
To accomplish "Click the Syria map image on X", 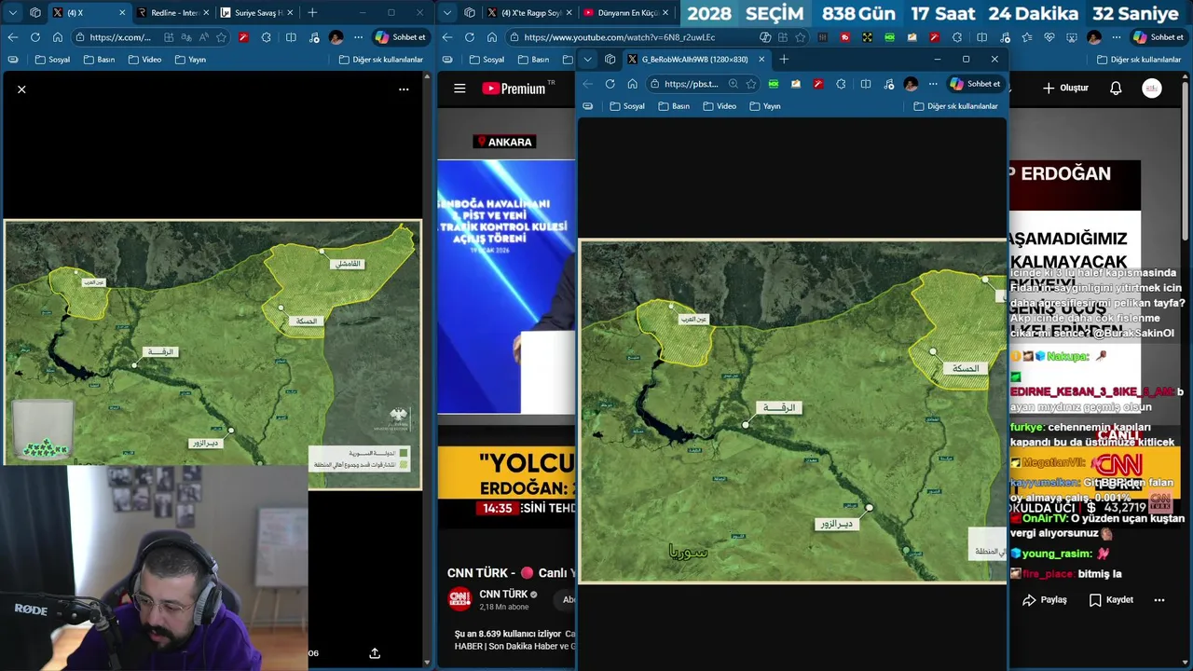I will 213,354.
